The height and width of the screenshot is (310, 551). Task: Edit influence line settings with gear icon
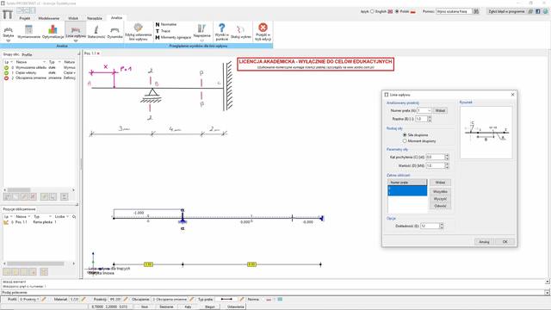coord(138,32)
